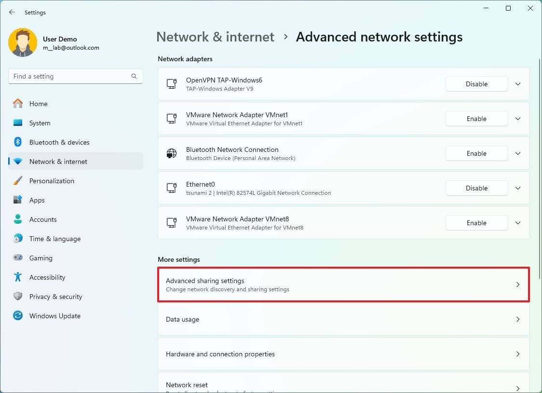542x393 pixels.
Task: Click the Bluetooth Network Connection adapter icon
Action: coord(172,153)
